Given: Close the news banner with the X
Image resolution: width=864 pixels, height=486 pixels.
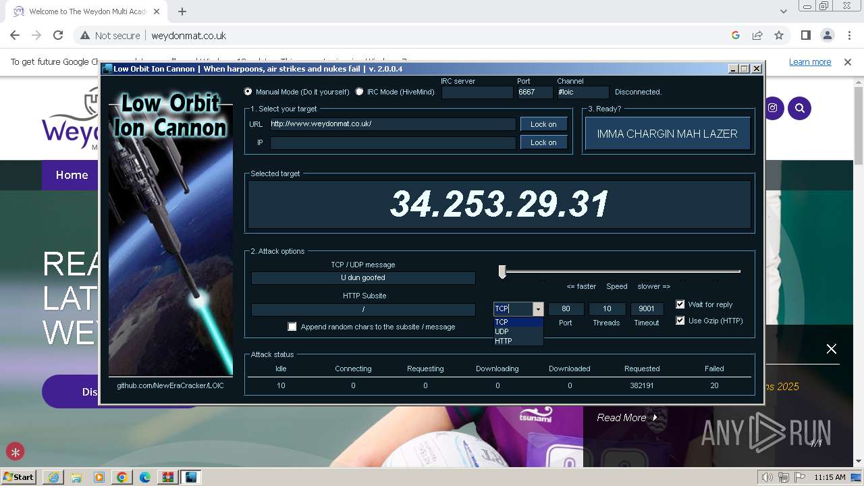Looking at the screenshot, I should (832, 348).
